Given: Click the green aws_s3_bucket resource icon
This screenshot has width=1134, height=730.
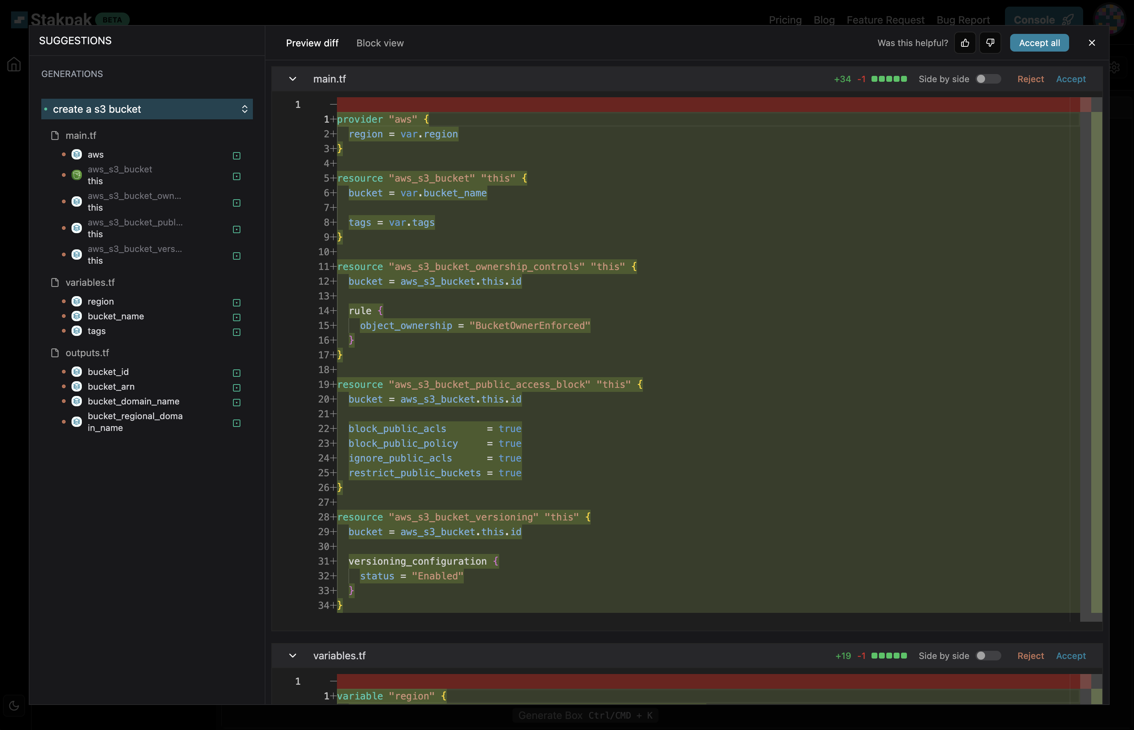Looking at the screenshot, I should click(x=76, y=175).
